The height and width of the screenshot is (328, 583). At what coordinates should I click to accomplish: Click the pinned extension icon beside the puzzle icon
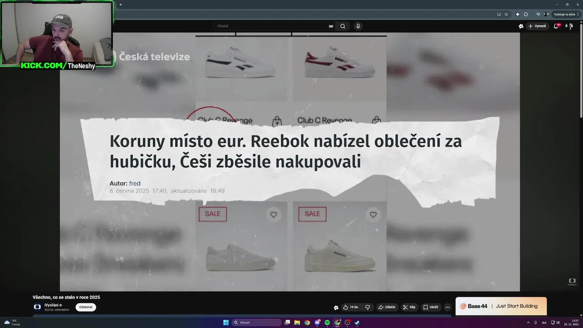click(x=517, y=14)
